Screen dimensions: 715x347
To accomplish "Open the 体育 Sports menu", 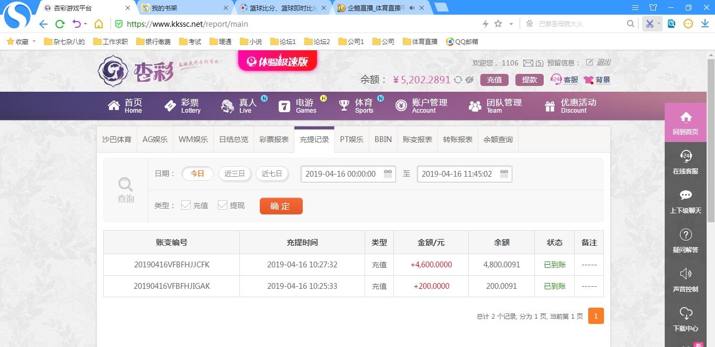I will click(x=356, y=106).
